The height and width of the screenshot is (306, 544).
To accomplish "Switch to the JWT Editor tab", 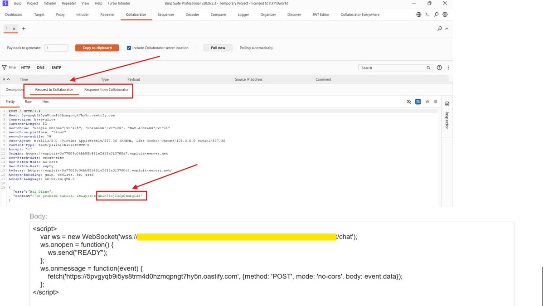I will coord(321,15).
